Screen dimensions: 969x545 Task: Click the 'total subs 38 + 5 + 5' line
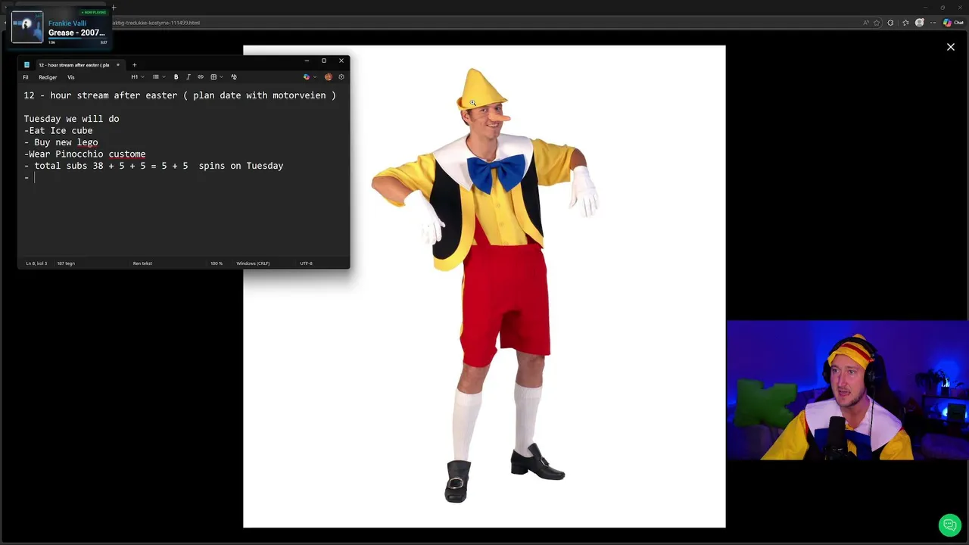154,166
